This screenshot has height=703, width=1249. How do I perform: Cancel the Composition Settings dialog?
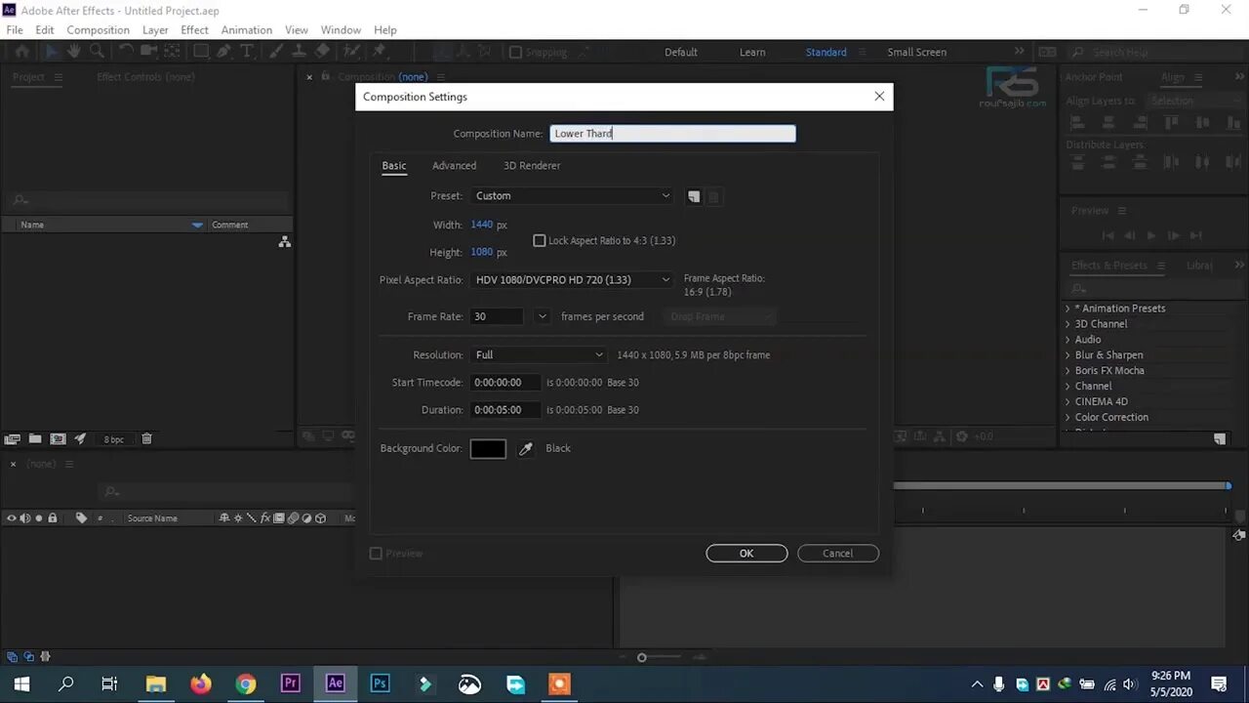(837, 554)
